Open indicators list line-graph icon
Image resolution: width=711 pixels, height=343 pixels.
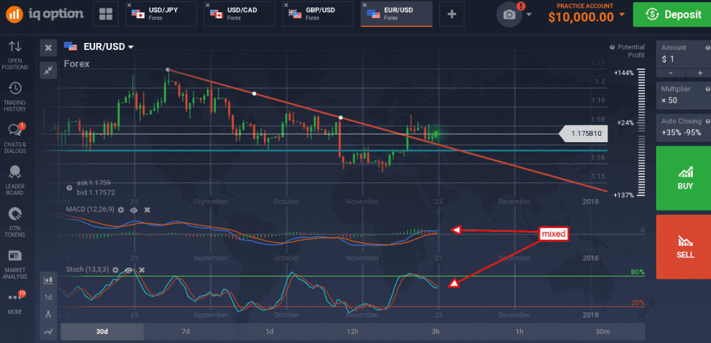[x=48, y=332]
